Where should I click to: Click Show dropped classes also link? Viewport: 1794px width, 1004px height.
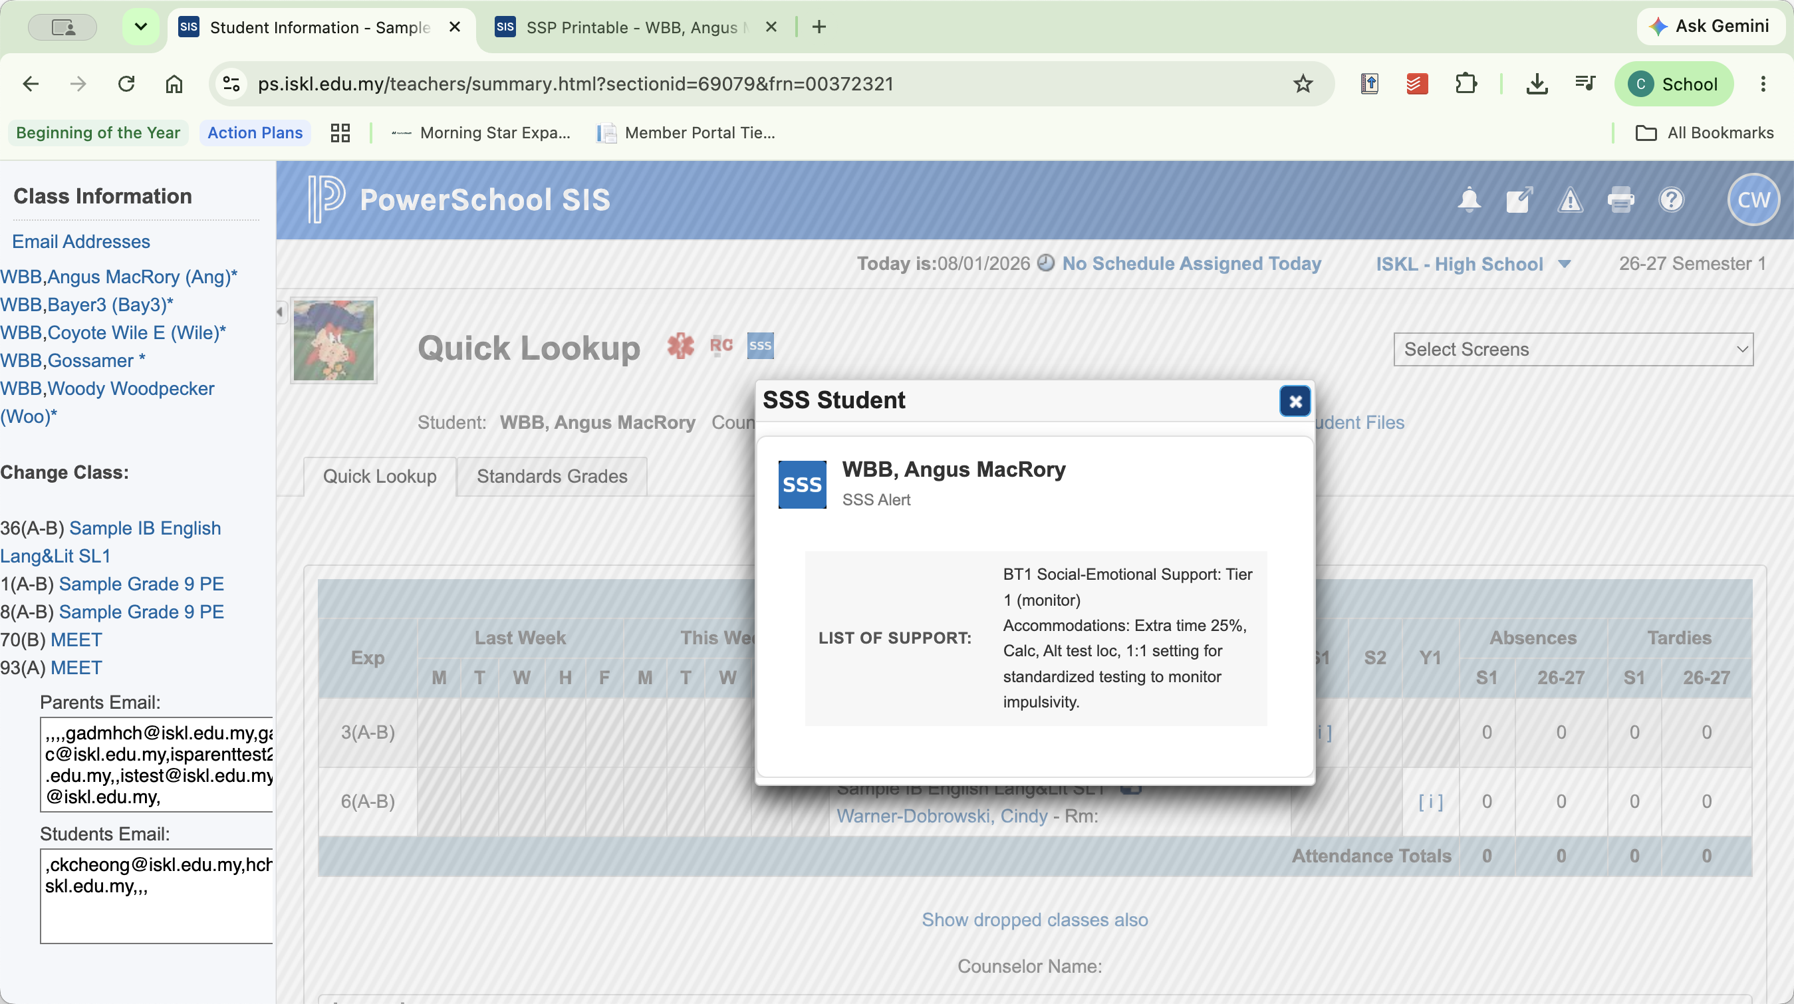click(x=1035, y=920)
